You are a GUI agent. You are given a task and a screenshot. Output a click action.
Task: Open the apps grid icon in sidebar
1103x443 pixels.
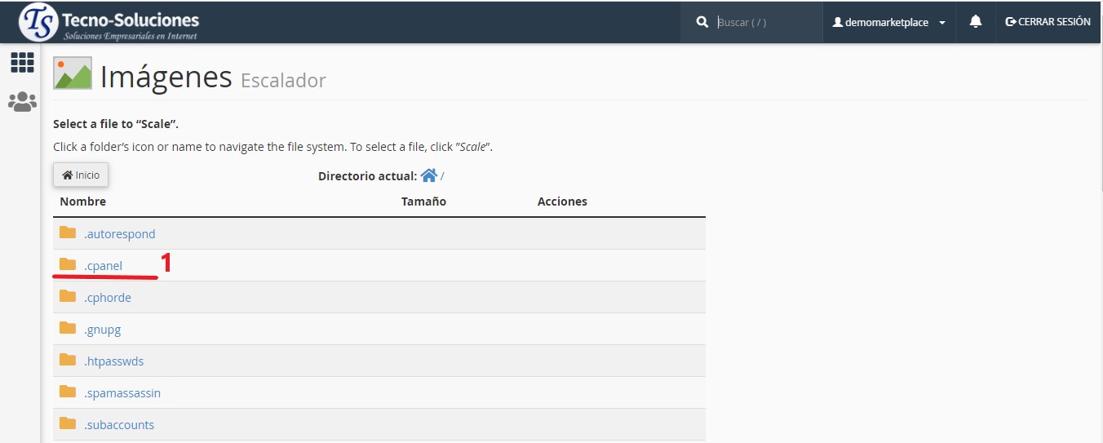[22, 63]
